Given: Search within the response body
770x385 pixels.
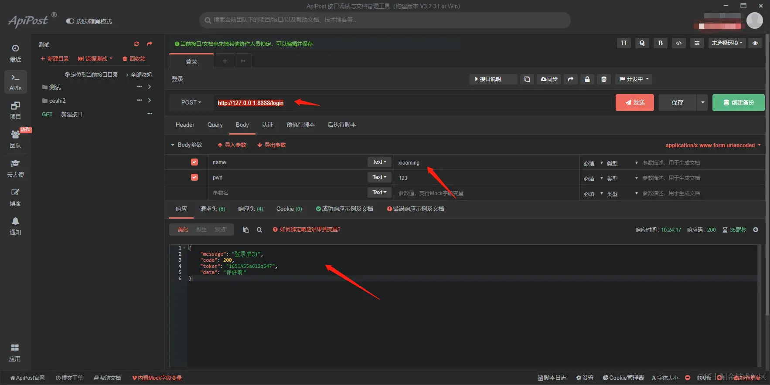Looking at the screenshot, I should pos(259,230).
